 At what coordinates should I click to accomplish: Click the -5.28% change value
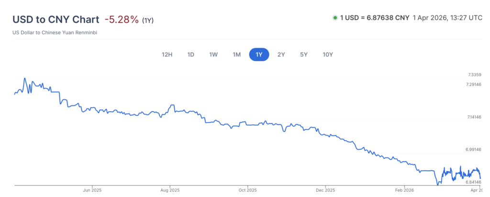click(x=122, y=20)
